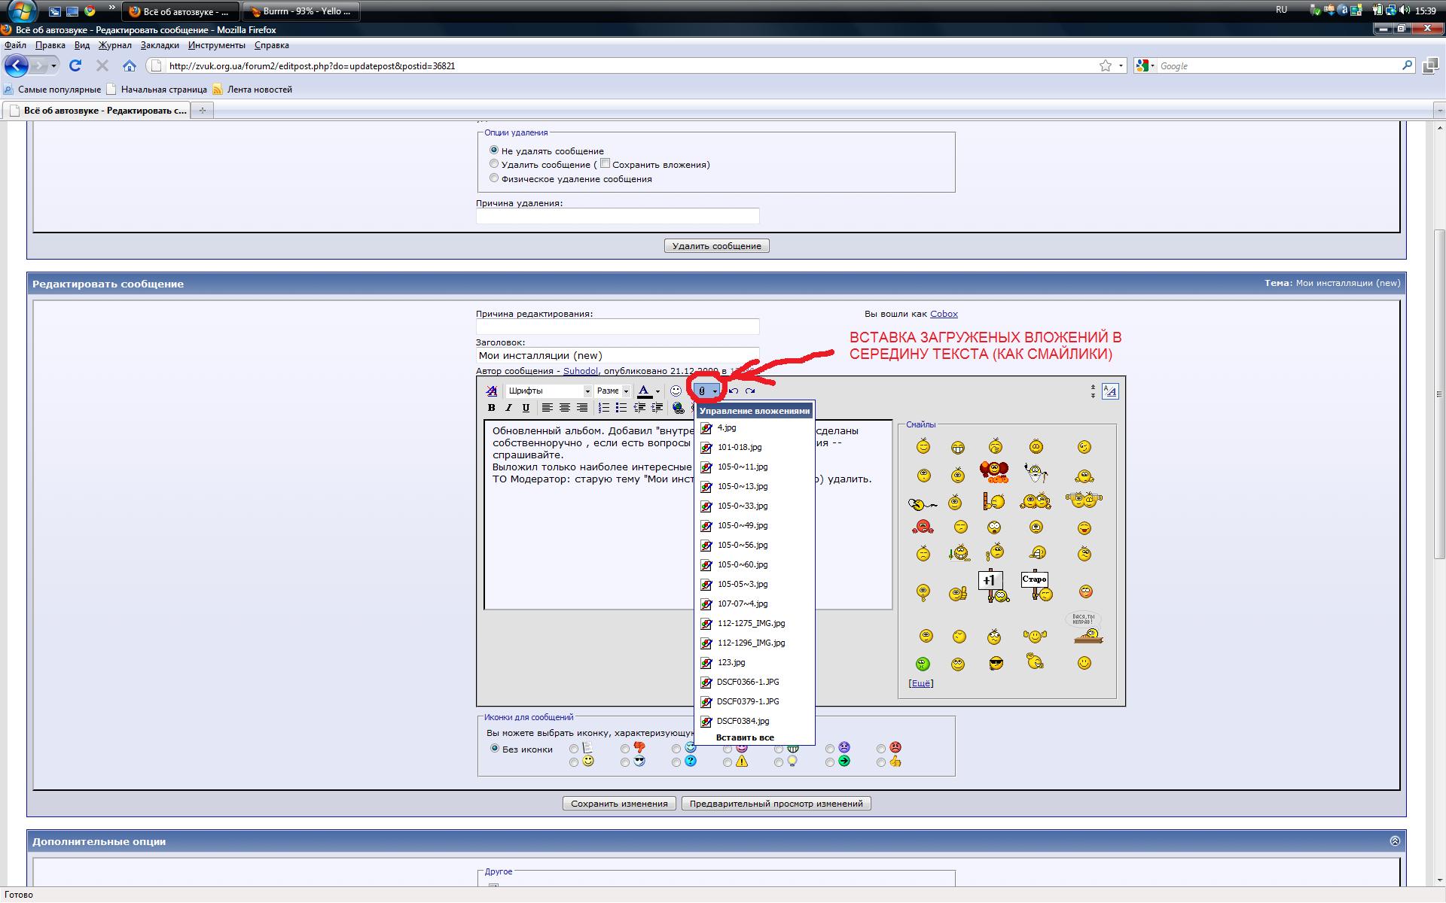The image size is (1446, 903).
Task: Open the font size dropdown
Action: tap(612, 391)
